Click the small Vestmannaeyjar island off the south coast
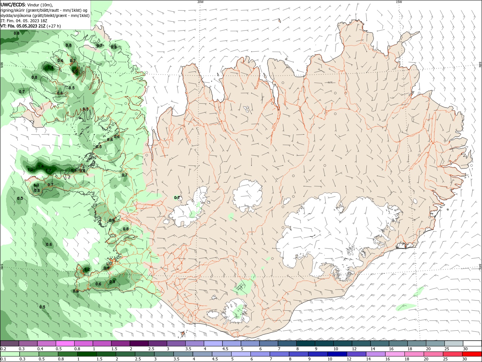 (x=183, y=334)
